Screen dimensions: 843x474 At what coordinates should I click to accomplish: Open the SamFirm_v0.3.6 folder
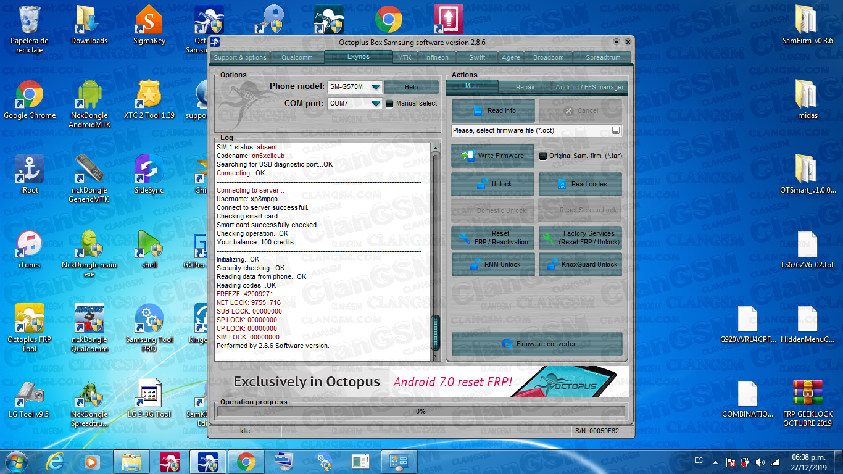807,25
